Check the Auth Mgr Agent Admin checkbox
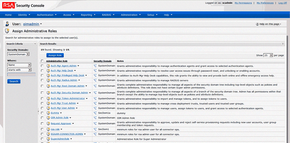The image size is (290, 143). coord(42,66)
